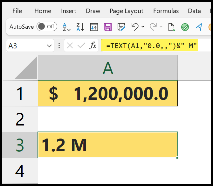This screenshot has width=213, height=186.
Task: Click the Insert Function fx button
Action: coord(93,46)
